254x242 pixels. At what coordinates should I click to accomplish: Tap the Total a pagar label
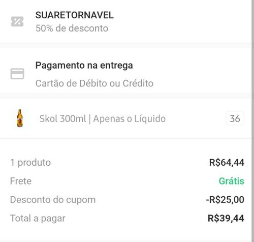(x=38, y=218)
